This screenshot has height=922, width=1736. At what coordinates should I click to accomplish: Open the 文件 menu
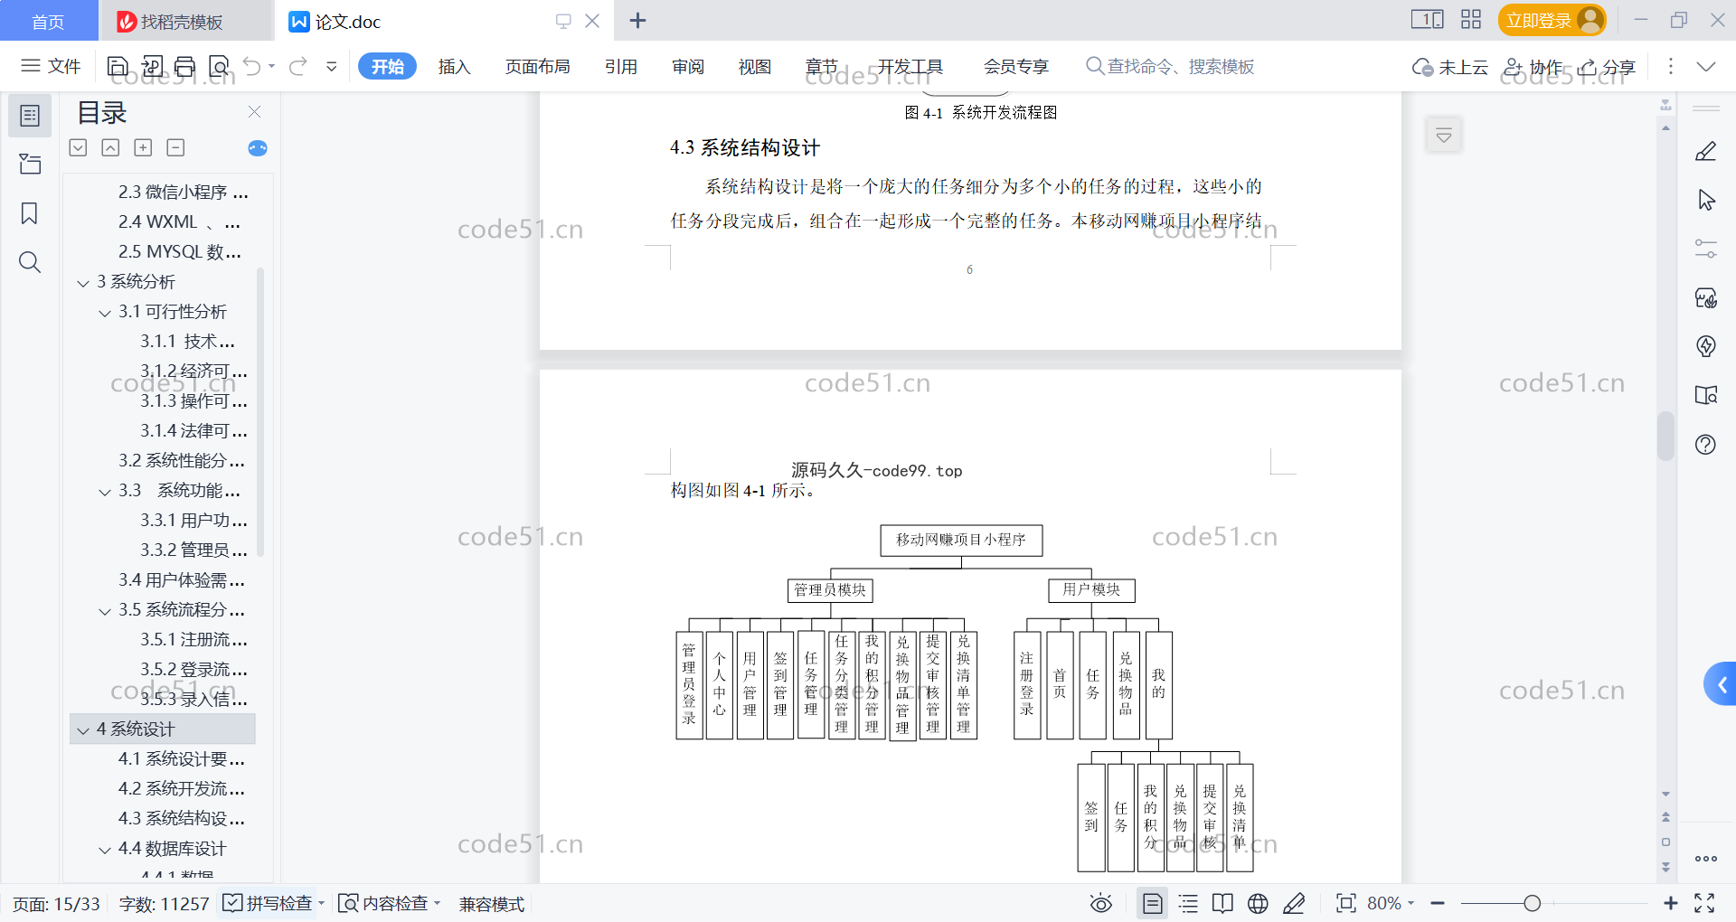[x=52, y=66]
